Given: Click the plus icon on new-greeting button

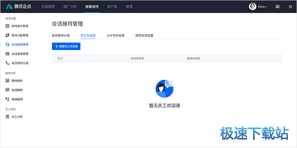Looking at the screenshot, I should 57,46.
